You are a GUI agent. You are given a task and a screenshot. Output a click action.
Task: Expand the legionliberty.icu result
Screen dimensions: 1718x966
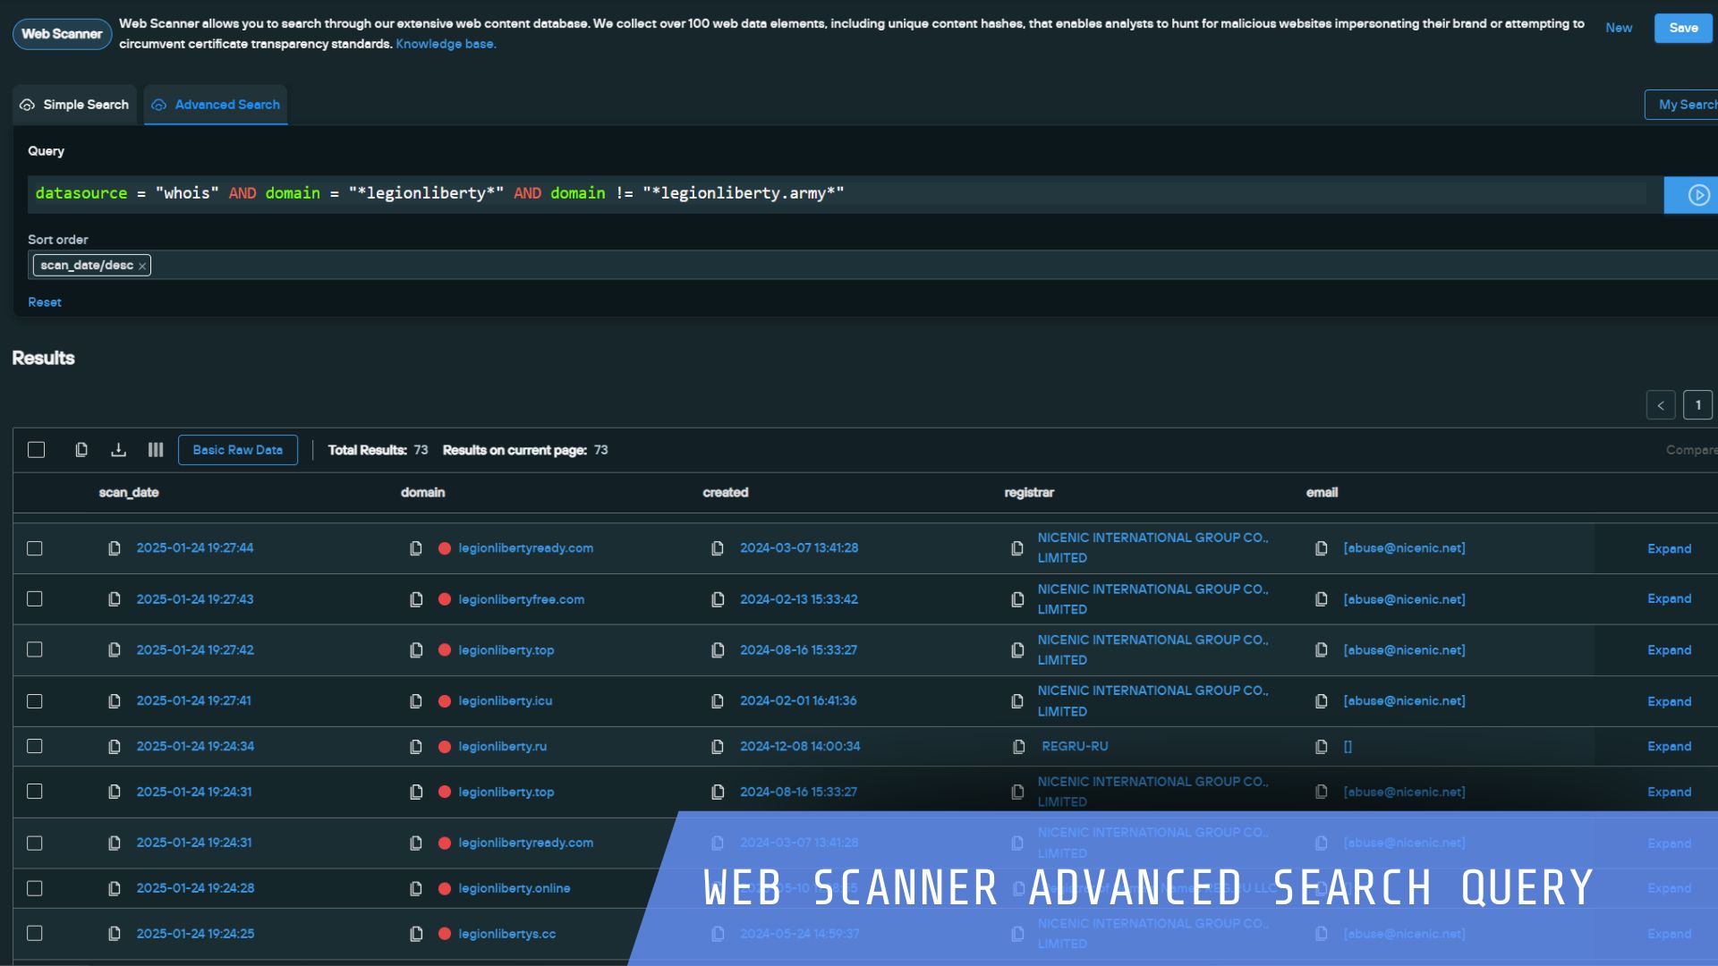[x=1669, y=701]
